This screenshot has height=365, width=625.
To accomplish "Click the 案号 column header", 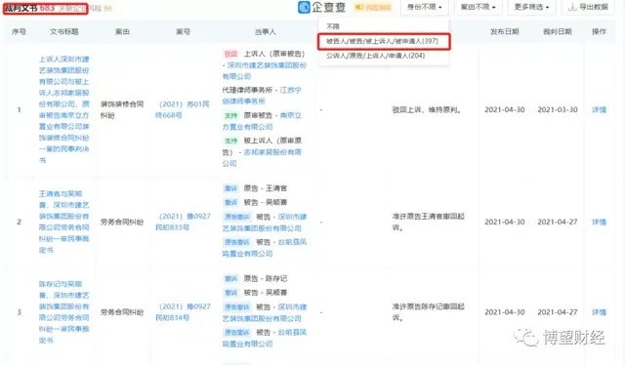I will tap(183, 32).
